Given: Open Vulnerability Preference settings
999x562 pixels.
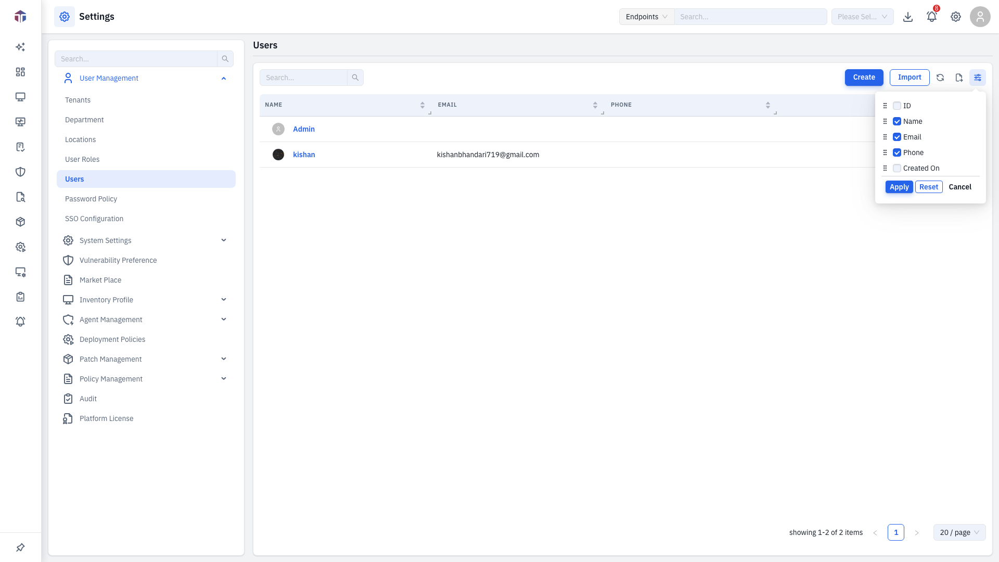Looking at the screenshot, I should (x=118, y=260).
